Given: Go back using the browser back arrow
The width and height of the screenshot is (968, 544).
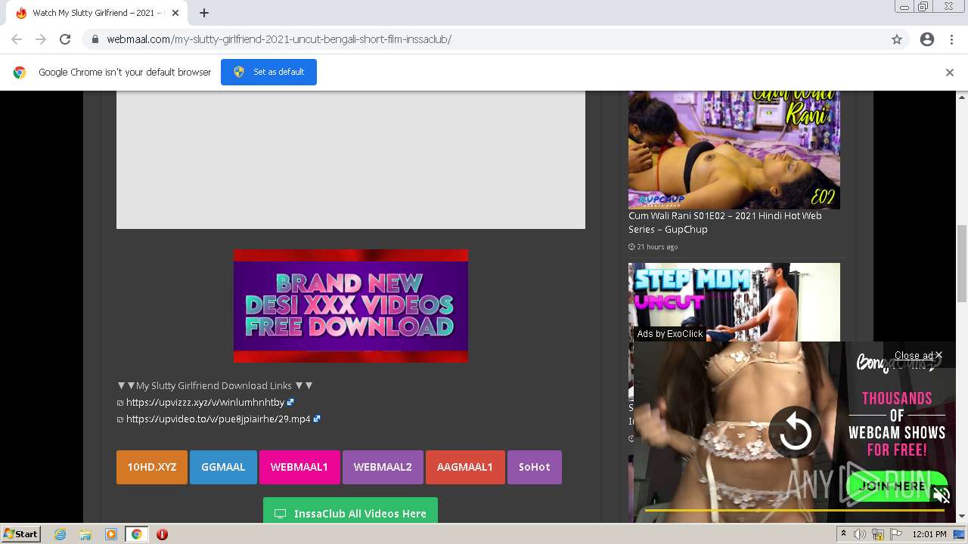Looking at the screenshot, I should pyautogui.click(x=17, y=39).
